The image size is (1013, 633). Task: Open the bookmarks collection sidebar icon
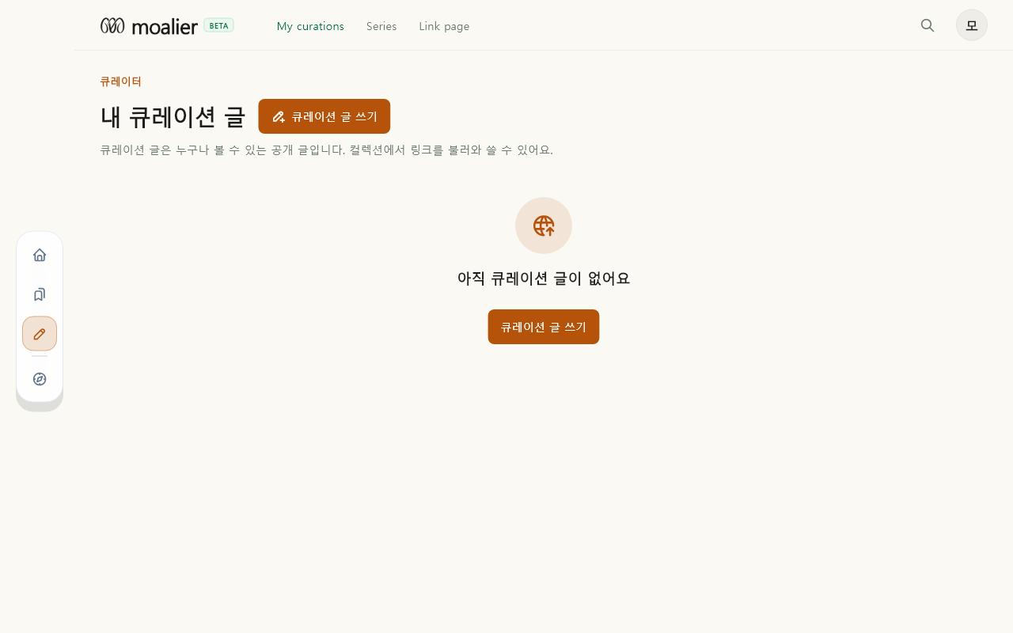[x=40, y=294]
